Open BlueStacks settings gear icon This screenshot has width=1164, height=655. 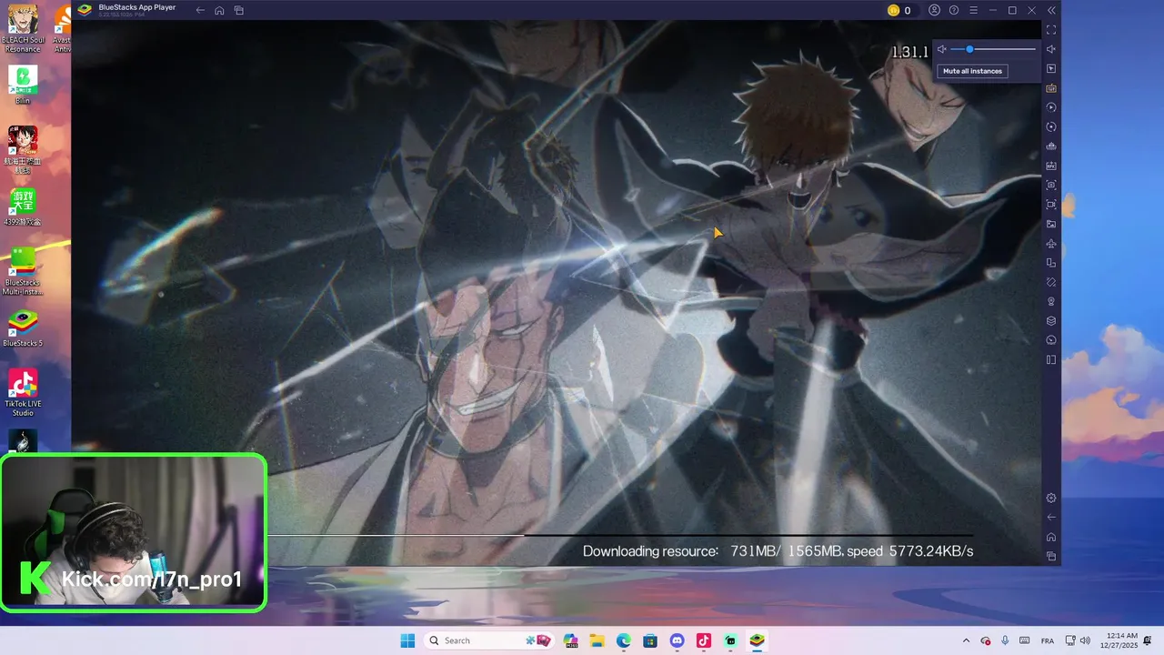(x=1051, y=498)
